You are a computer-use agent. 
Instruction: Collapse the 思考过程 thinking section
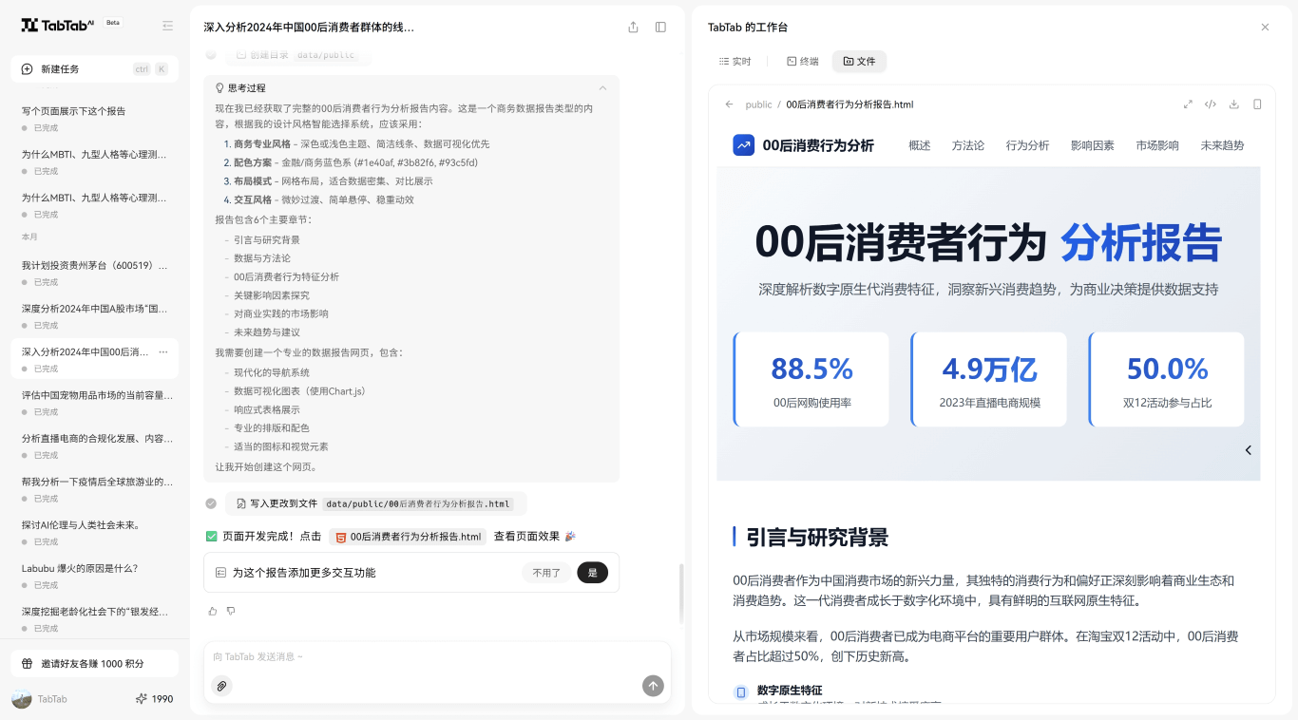[x=602, y=87]
